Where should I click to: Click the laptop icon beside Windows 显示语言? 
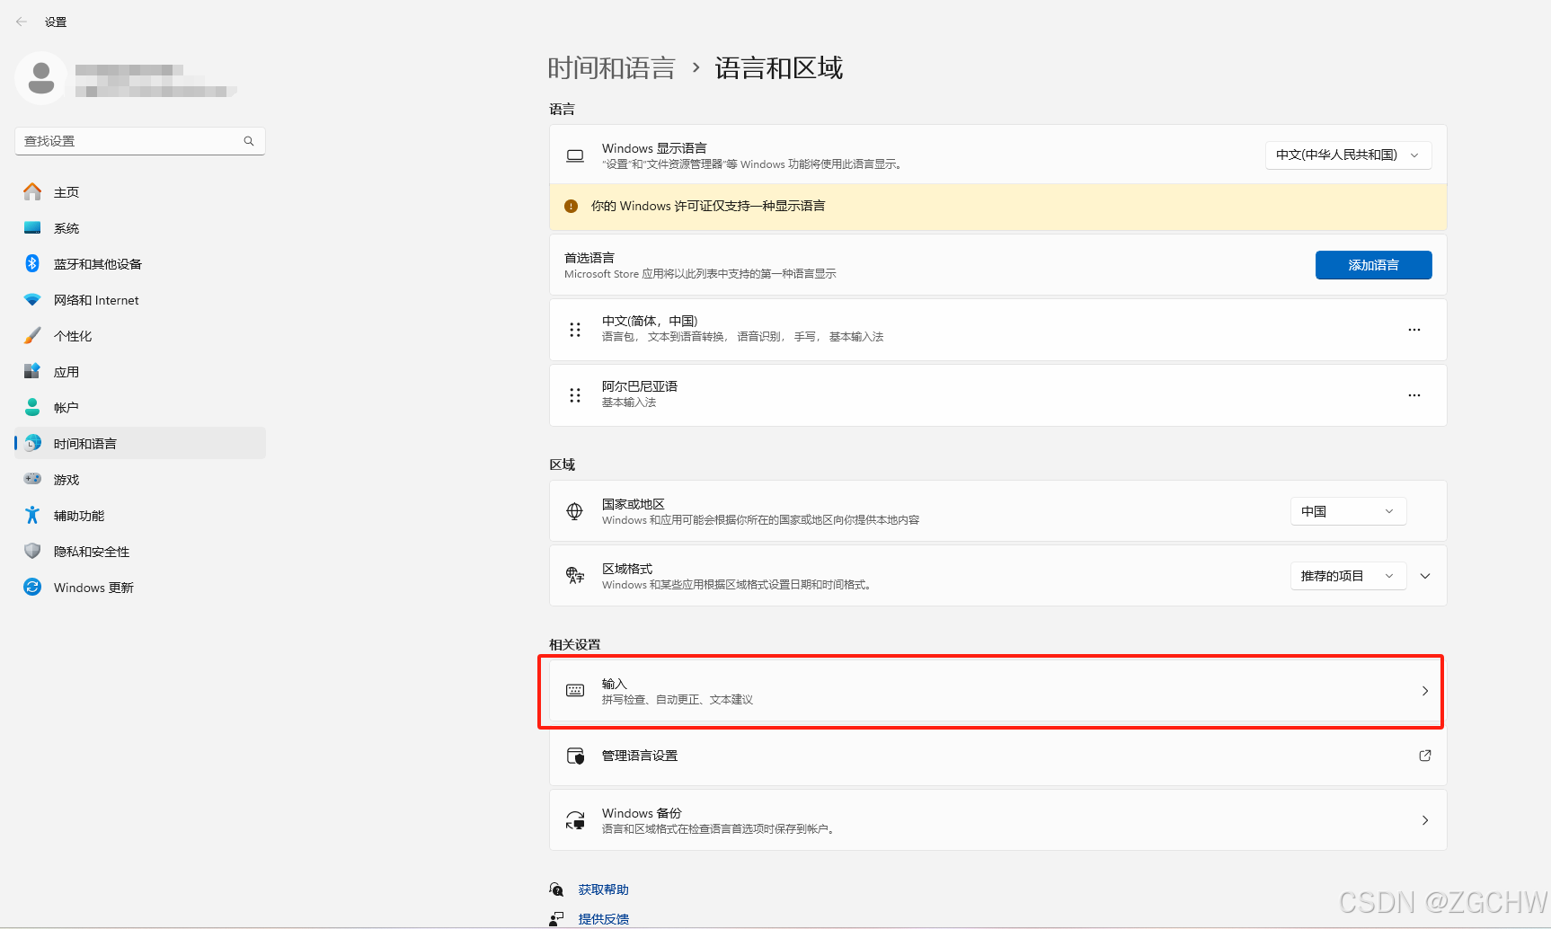[x=575, y=155]
